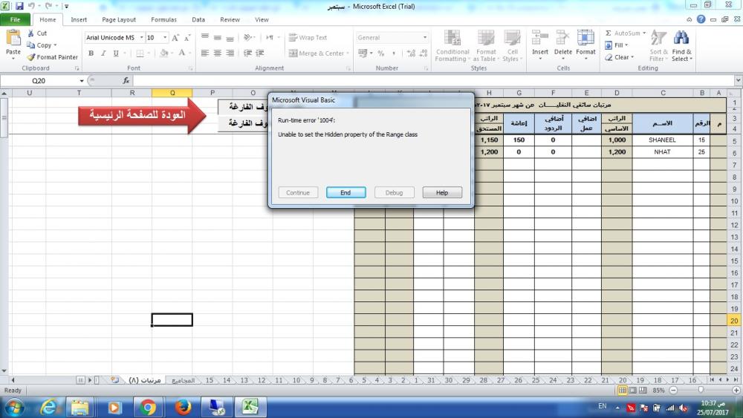Click Help in the error dialog
Screen dimensions: 743x418
click(442, 193)
